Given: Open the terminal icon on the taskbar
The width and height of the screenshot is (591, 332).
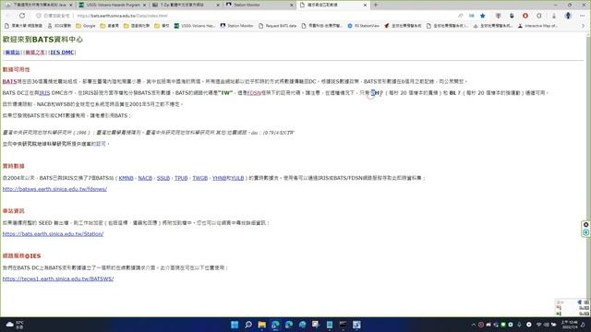Looking at the screenshot, I should coord(343,325).
